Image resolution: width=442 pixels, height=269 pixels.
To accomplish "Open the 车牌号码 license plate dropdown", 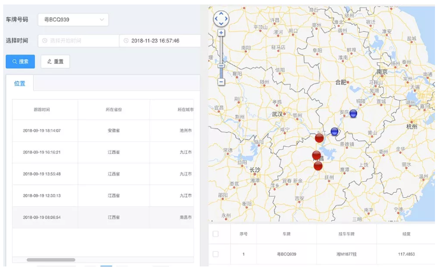I will tap(73, 20).
